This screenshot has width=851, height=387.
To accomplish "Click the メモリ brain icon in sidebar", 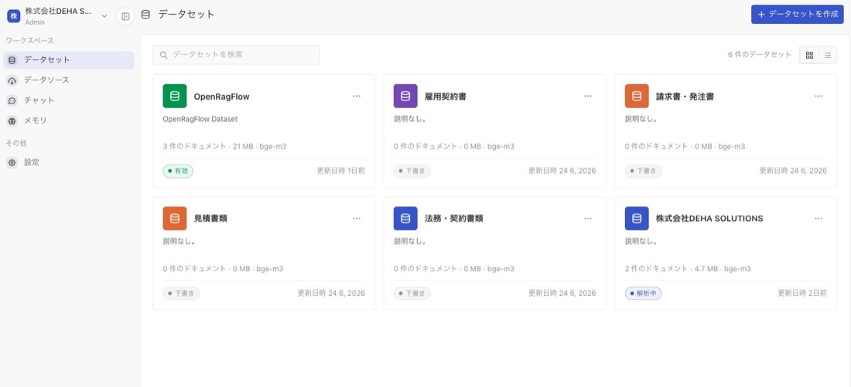I will (x=12, y=121).
